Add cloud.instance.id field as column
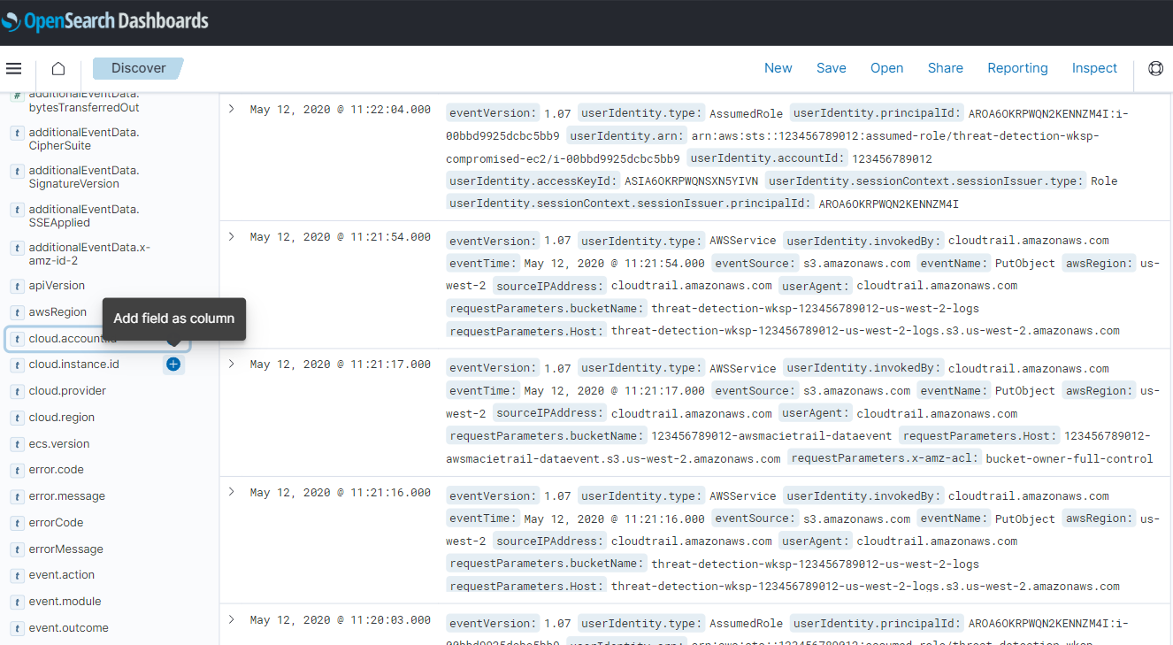The width and height of the screenshot is (1173, 645). tap(173, 365)
